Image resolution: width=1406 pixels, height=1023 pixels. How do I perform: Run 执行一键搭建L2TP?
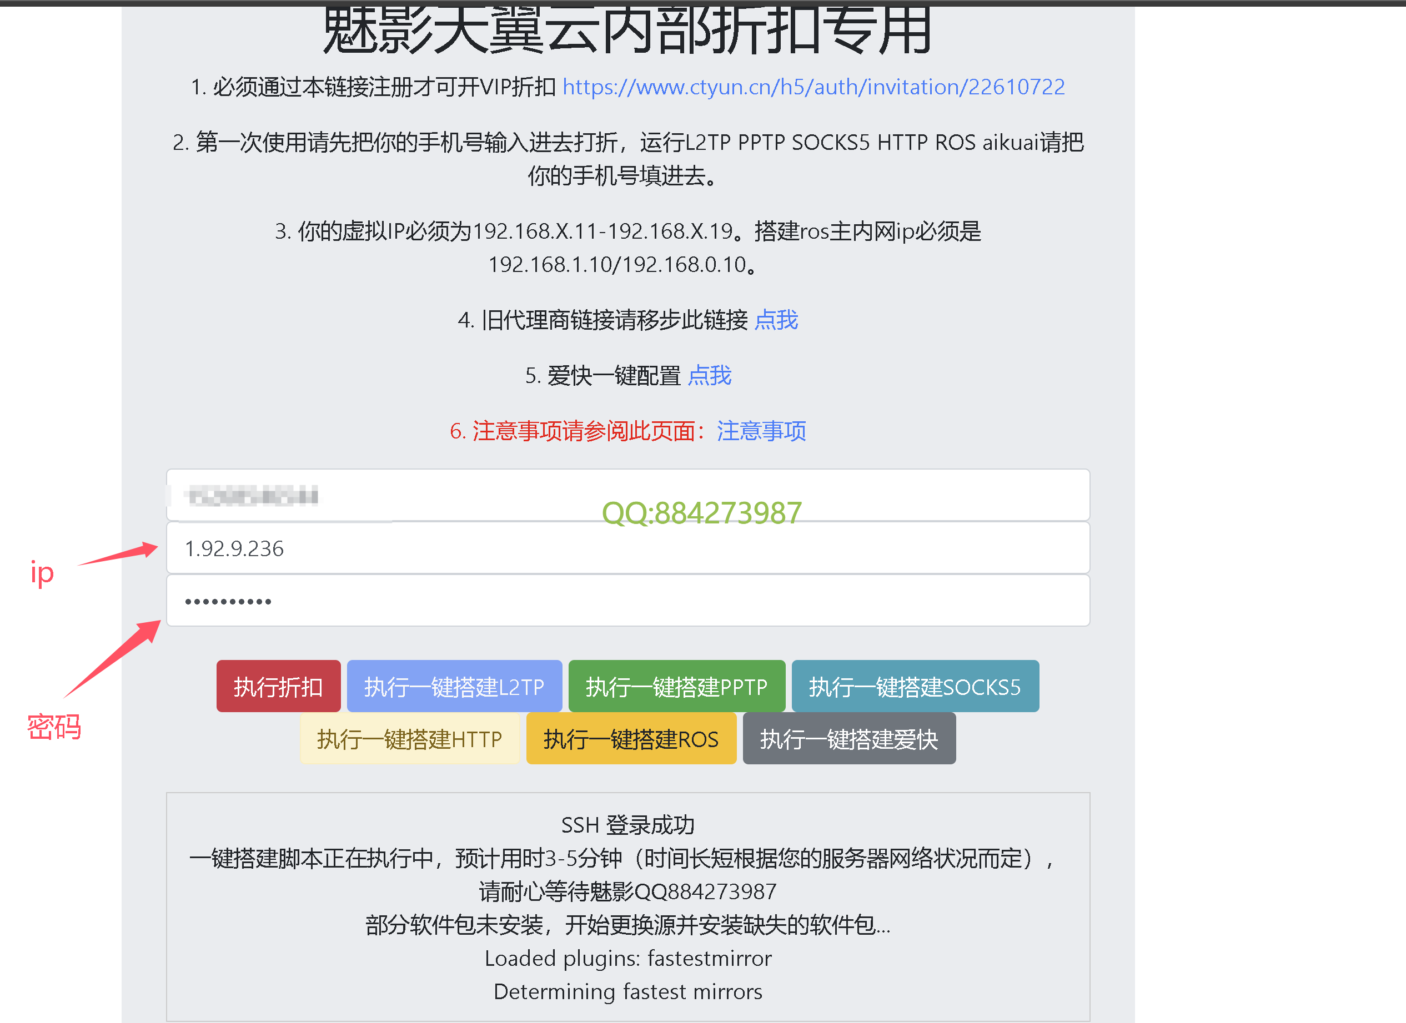454,686
